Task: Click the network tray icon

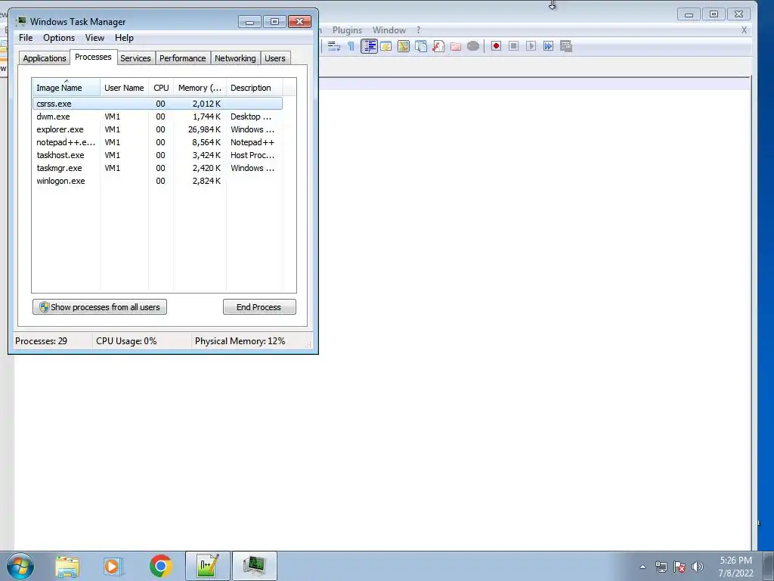Action: coord(661,567)
